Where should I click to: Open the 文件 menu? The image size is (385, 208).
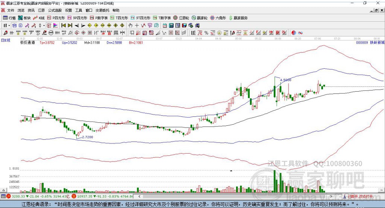tap(11, 10)
